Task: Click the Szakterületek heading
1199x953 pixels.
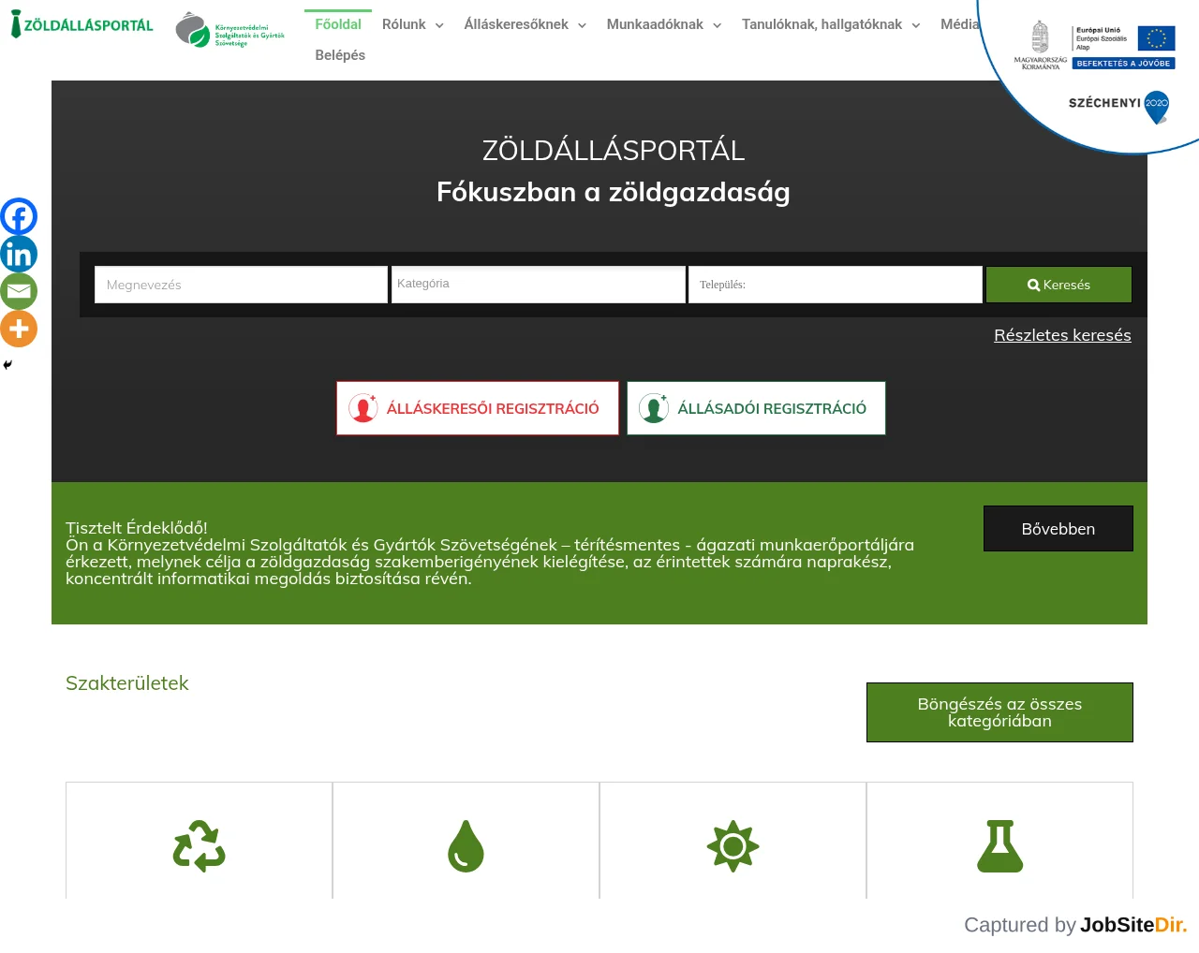Action: [x=127, y=683]
